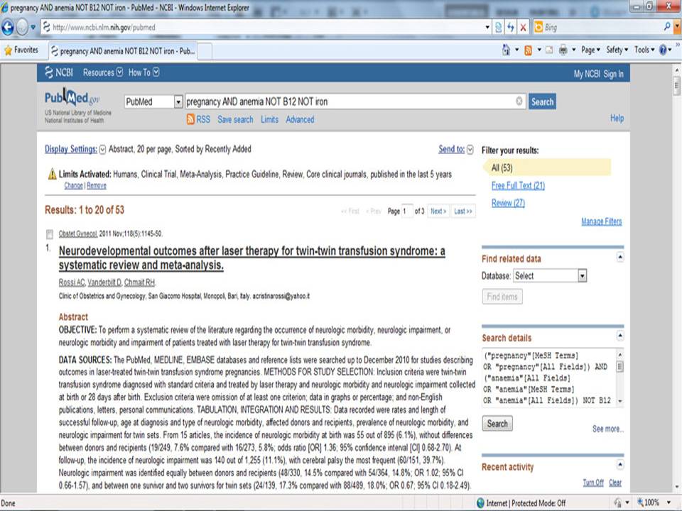Click the RSS feeds icon in command bar
682x511 pixels.
click(528, 50)
